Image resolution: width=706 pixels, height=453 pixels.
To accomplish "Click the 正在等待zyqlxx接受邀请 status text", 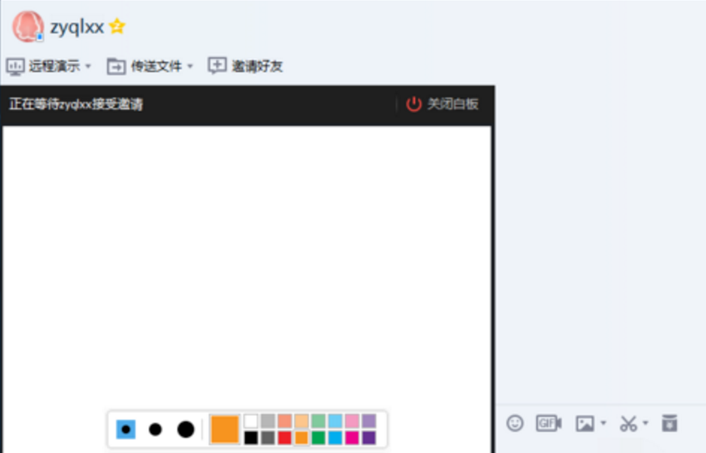I will pyautogui.click(x=76, y=104).
